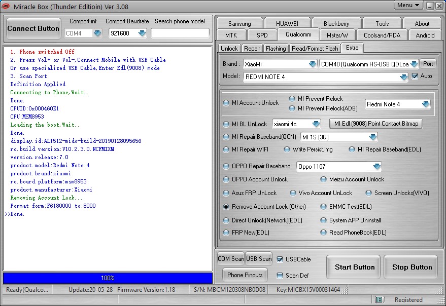Select Meizu Account Unlock option
The image size is (446, 306).
[323, 179]
